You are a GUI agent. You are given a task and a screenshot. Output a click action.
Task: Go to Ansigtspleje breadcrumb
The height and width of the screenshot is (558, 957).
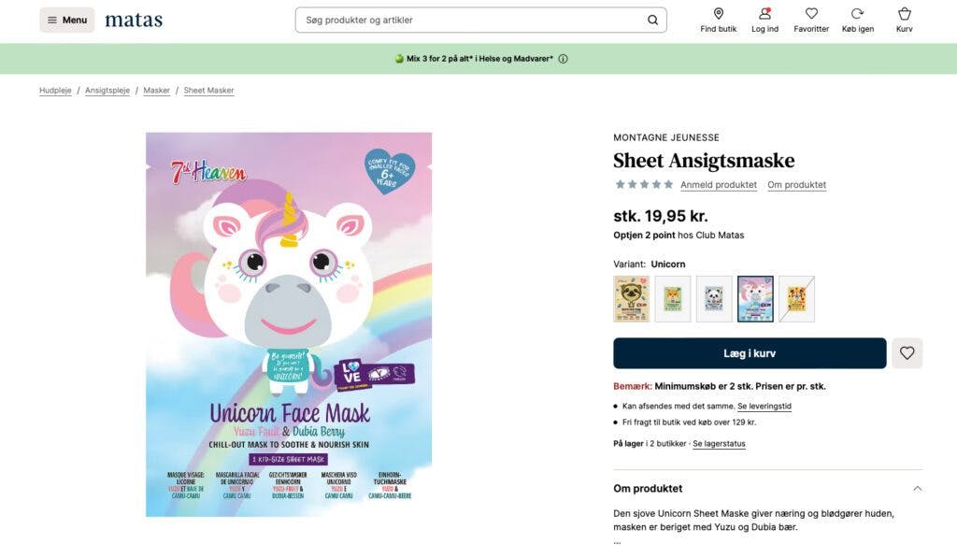[107, 91]
